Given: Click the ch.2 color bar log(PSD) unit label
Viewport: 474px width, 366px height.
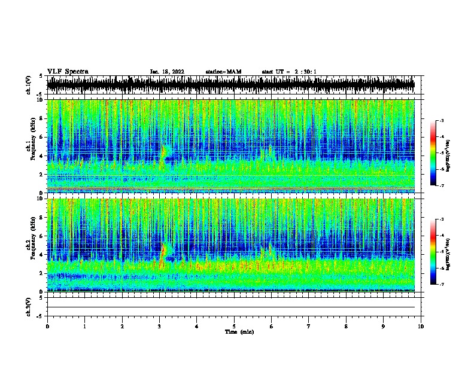Looking at the screenshot, I should coord(448,255).
